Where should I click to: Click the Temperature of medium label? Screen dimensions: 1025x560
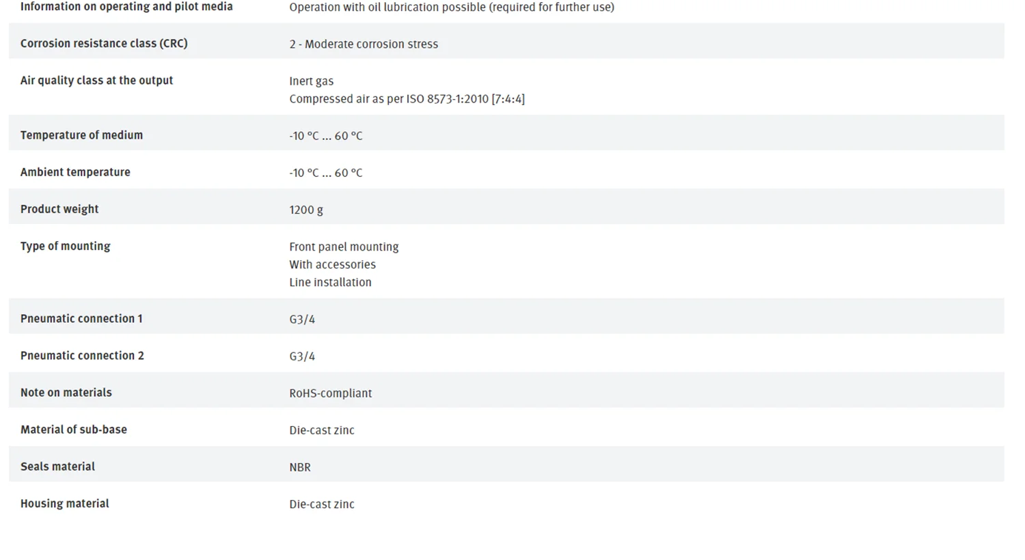81,135
